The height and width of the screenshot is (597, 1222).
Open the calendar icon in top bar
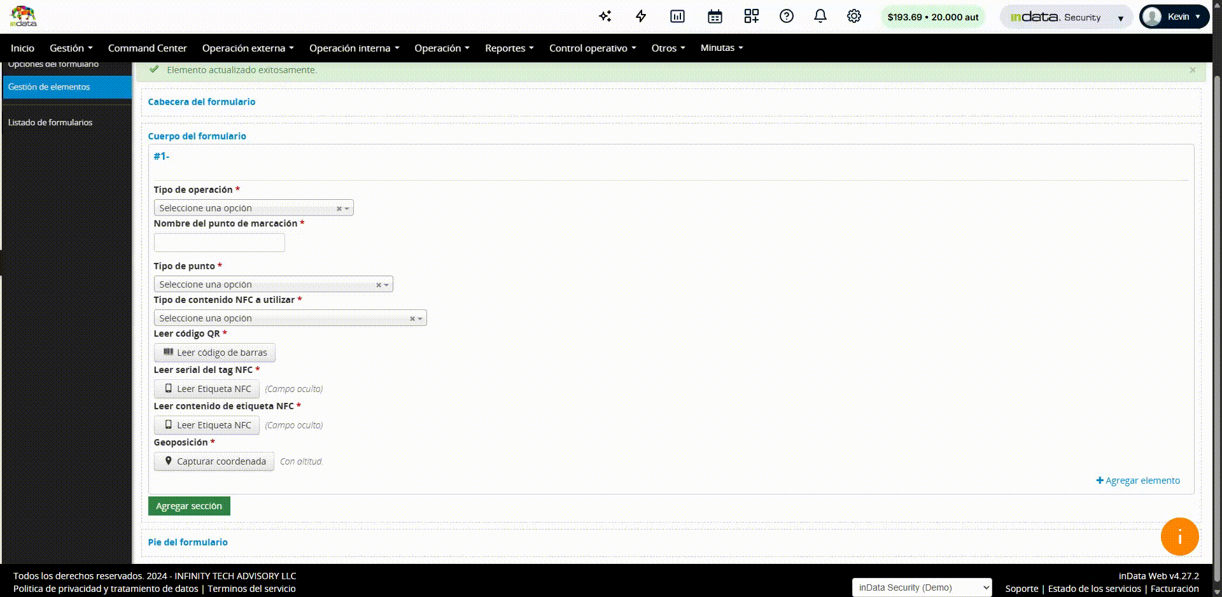(x=715, y=17)
